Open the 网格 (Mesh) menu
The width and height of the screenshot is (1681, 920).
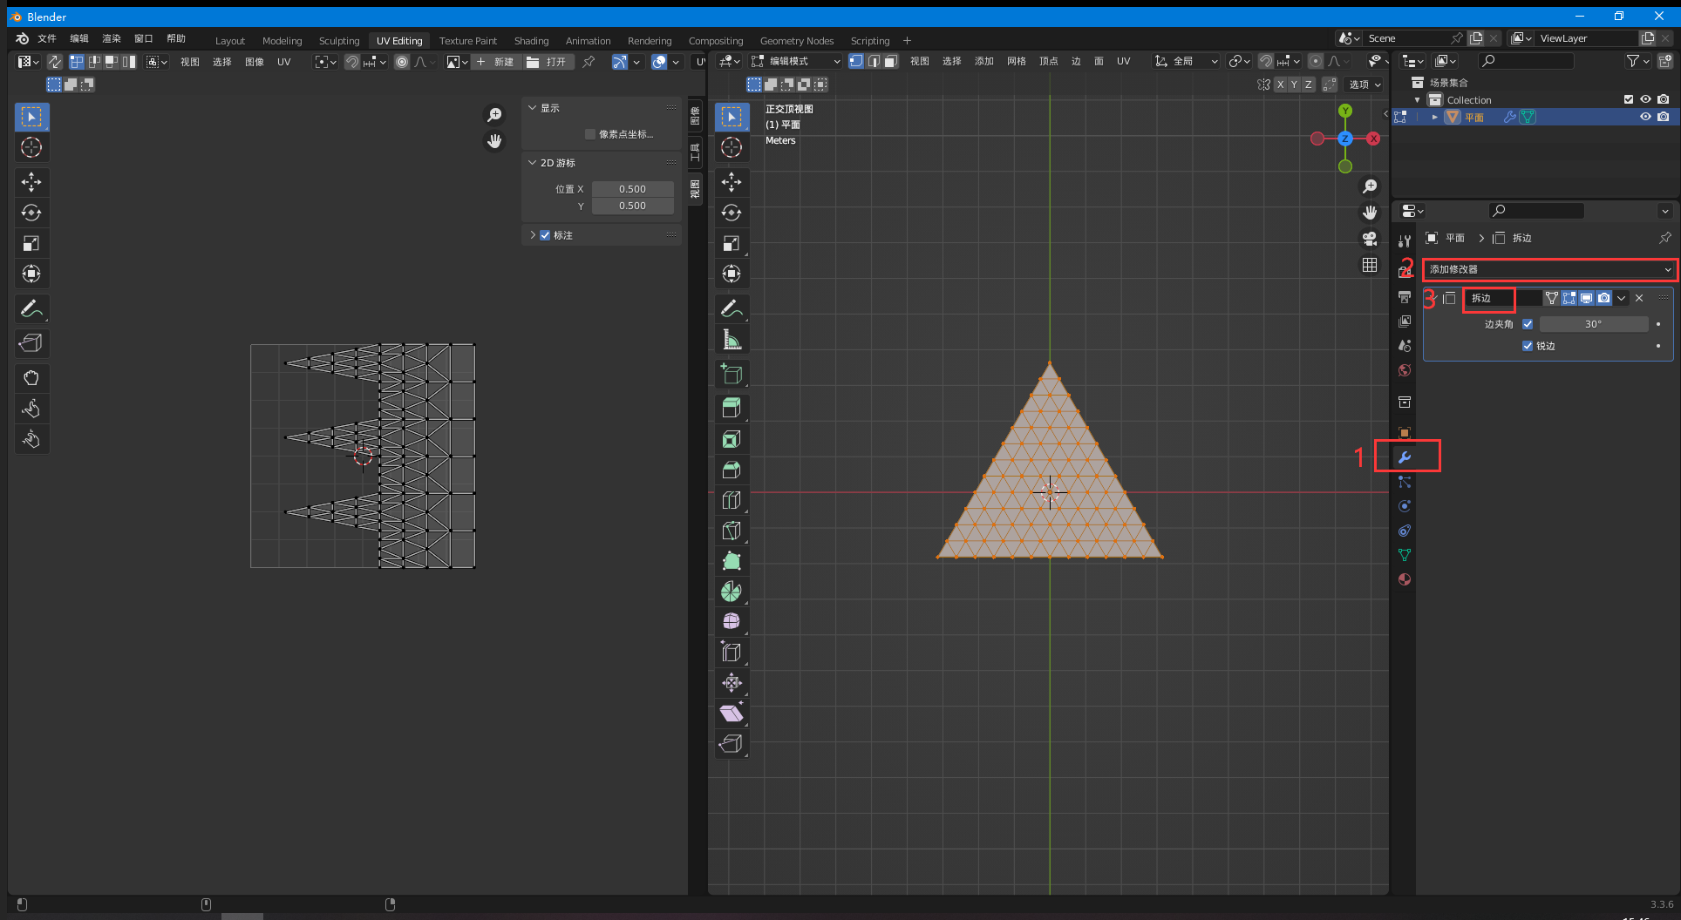point(1017,61)
